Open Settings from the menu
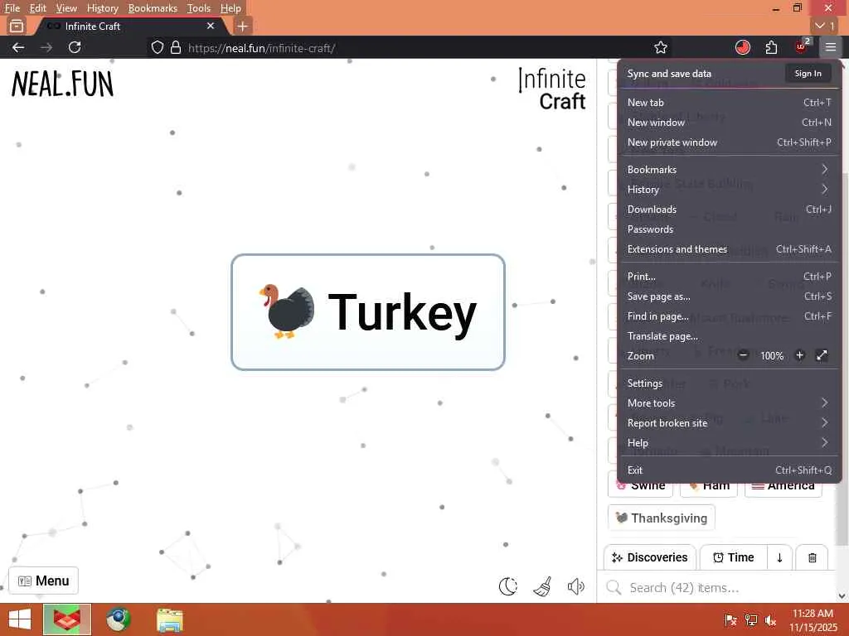The width and height of the screenshot is (849, 636). point(730,383)
